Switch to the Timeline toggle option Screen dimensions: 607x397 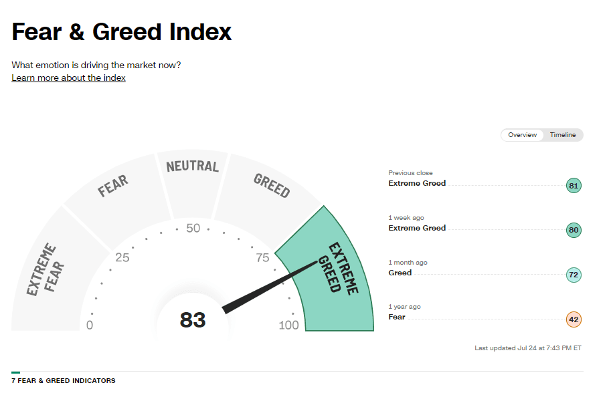coord(563,135)
